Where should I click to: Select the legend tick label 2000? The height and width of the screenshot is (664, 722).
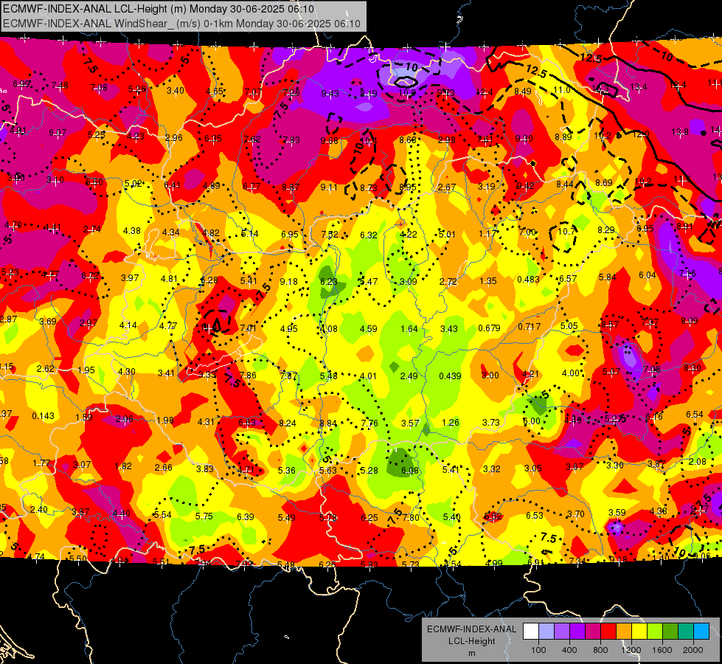pos(693,650)
